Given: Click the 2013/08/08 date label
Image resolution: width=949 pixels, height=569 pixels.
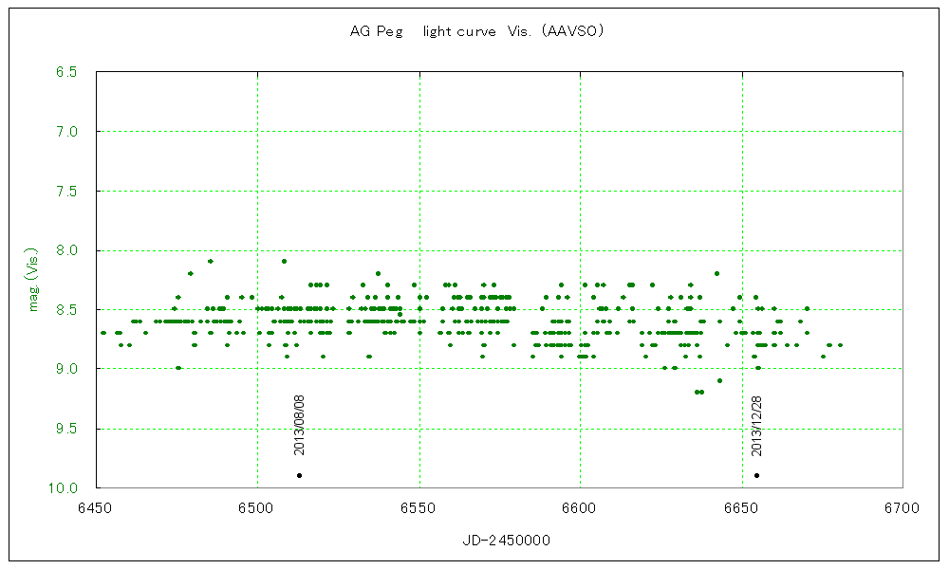Looking at the screenshot, I should 299,426.
